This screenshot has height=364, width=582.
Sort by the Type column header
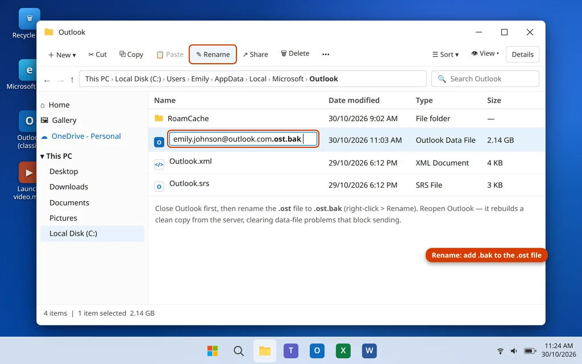(x=424, y=100)
